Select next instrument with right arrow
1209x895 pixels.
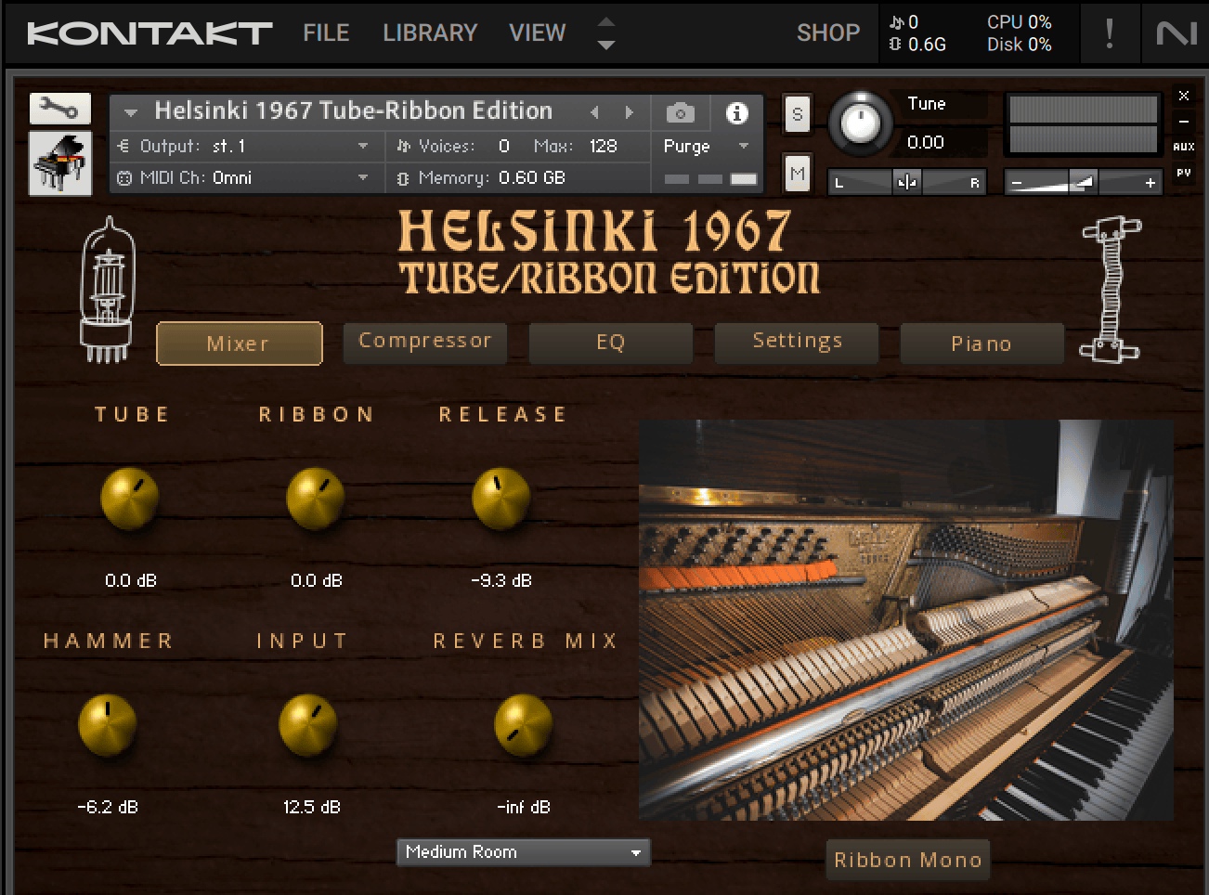pyautogui.click(x=630, y=112)
